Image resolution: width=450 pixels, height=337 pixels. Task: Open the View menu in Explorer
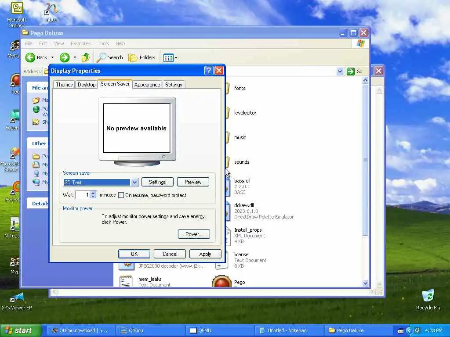[x=59, y=43]
